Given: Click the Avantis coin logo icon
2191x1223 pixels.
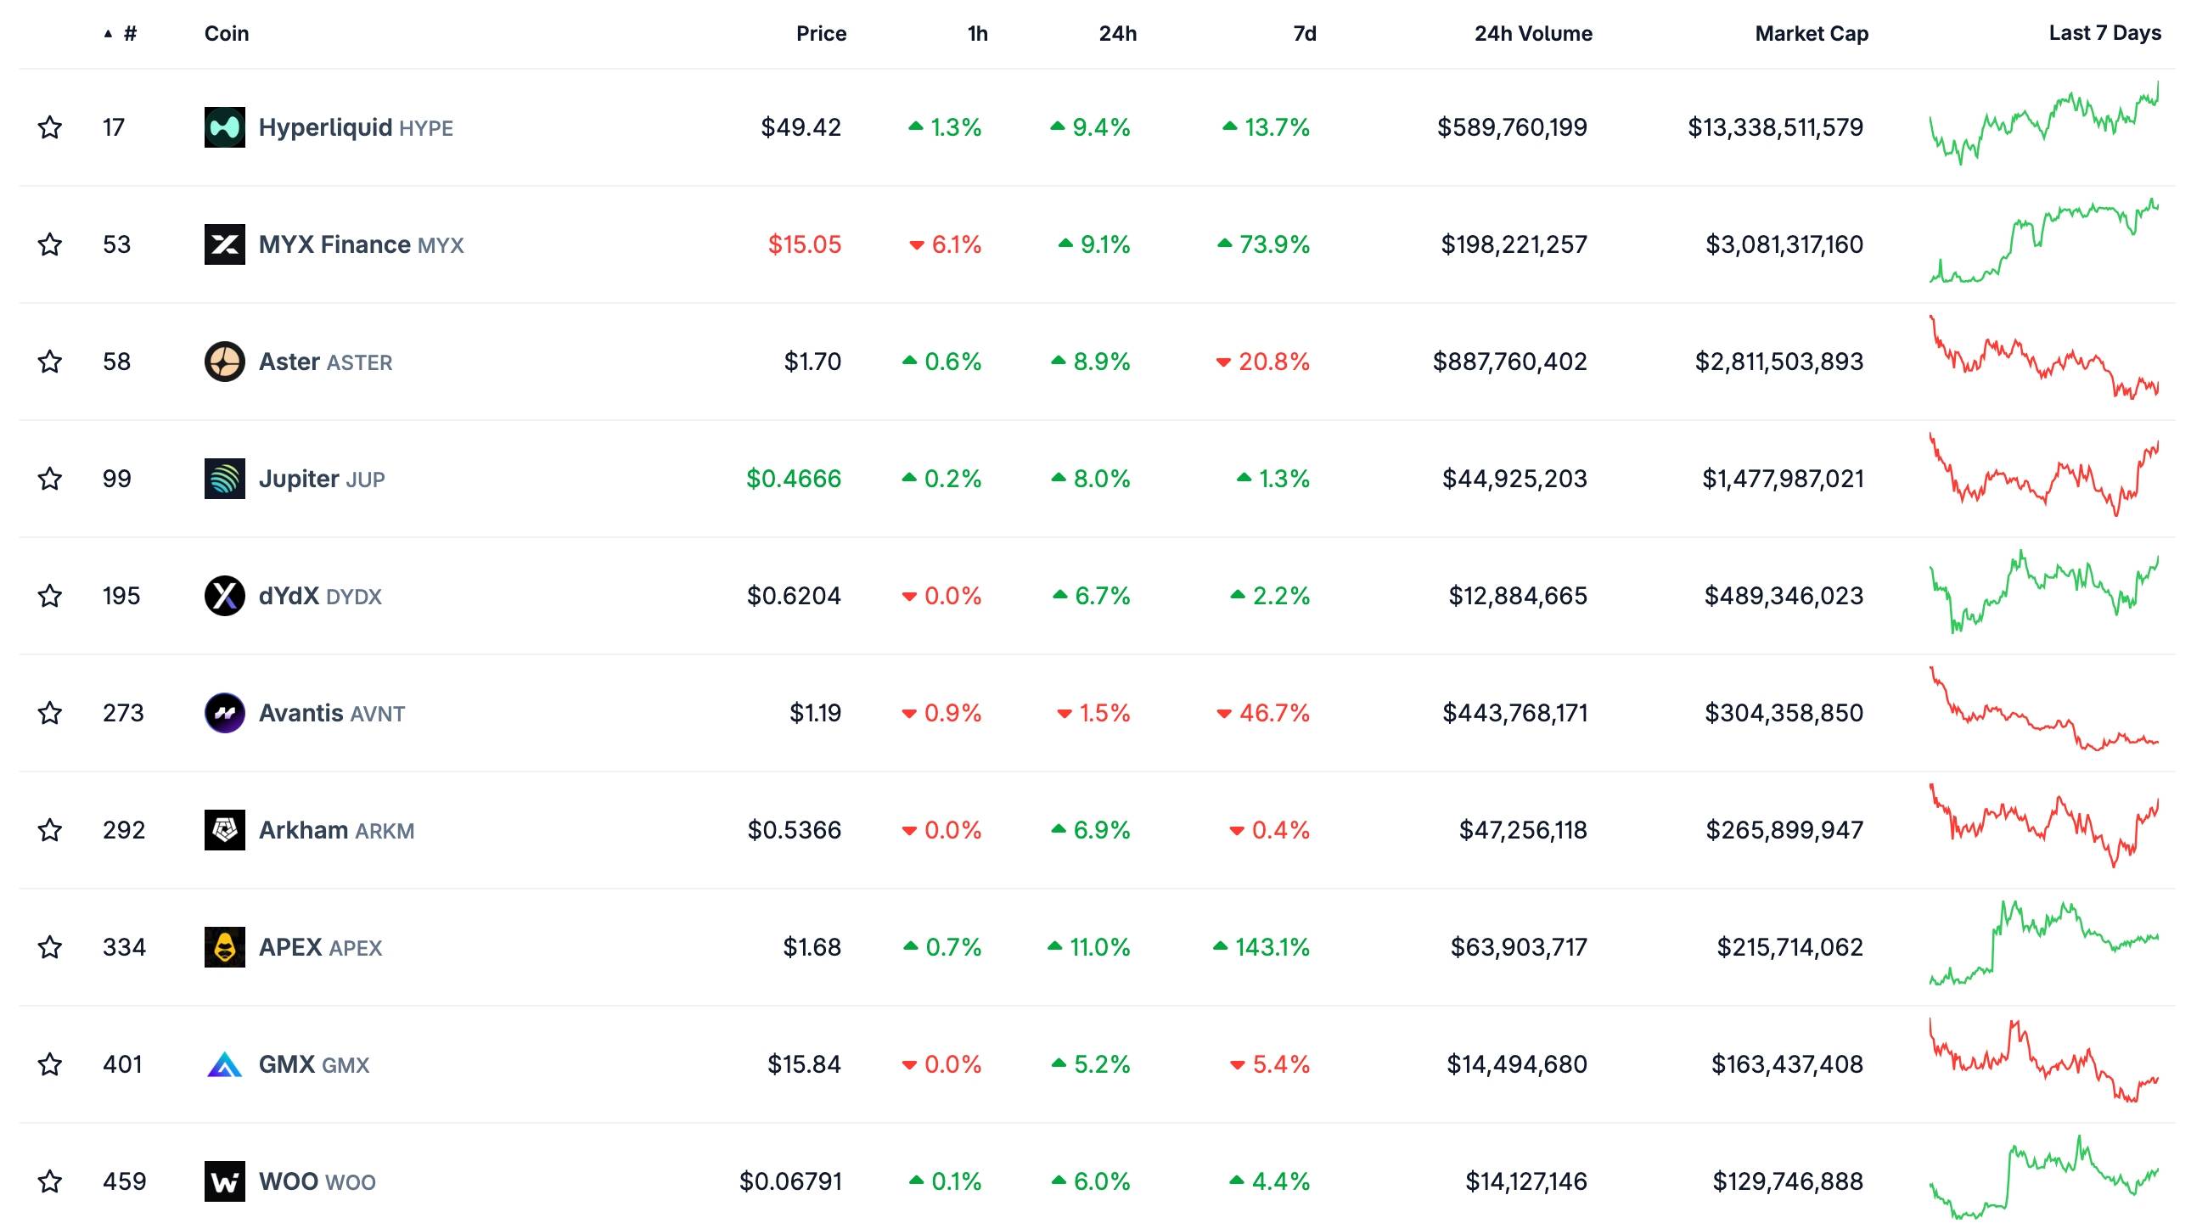Looking at the screenshot, I should (225, 713).
